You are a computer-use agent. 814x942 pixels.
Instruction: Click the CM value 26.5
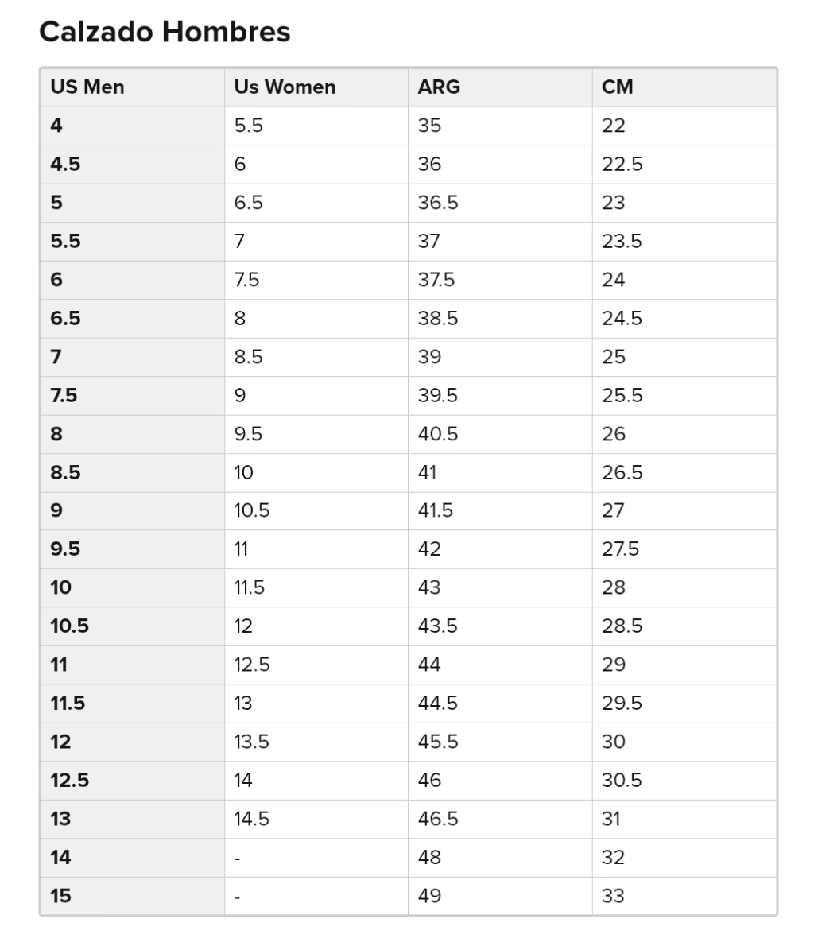pos(622,472)
